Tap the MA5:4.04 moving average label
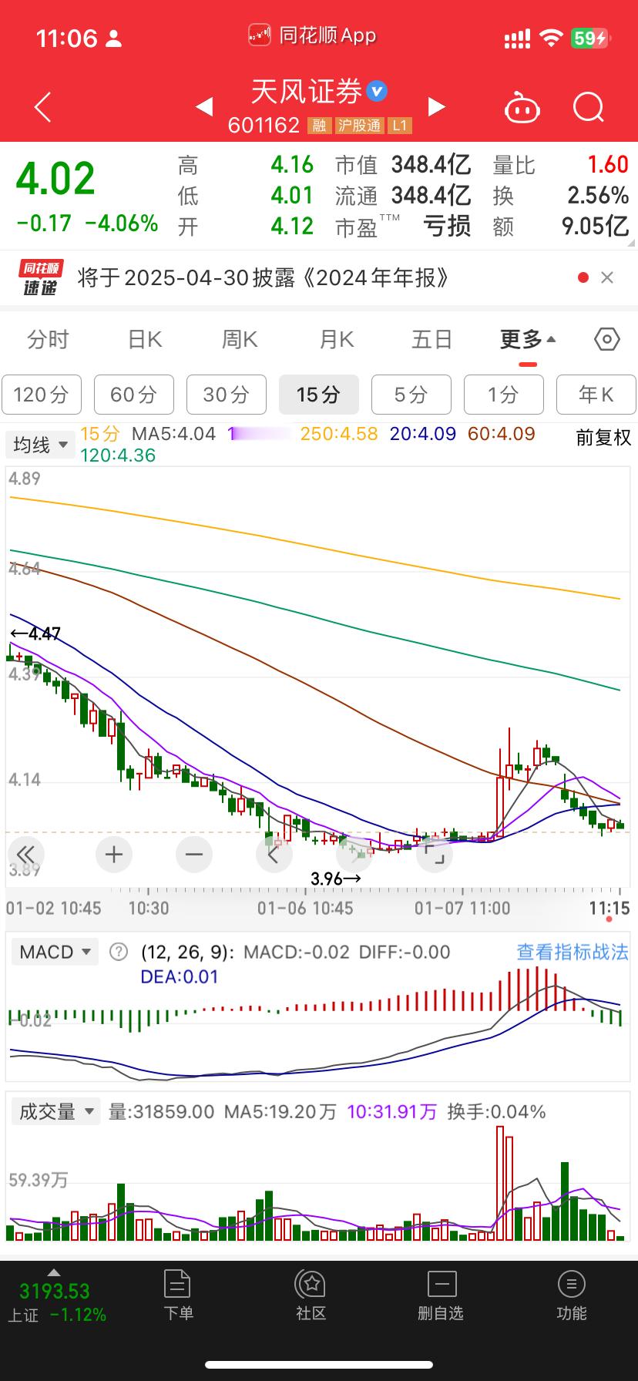The height and width of the screenshot is (1381, 638). tap(173, 434)
